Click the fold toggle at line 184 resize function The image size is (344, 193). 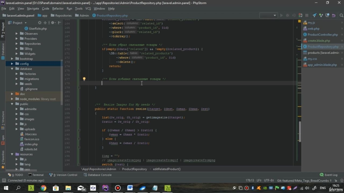tap(79, 109)
